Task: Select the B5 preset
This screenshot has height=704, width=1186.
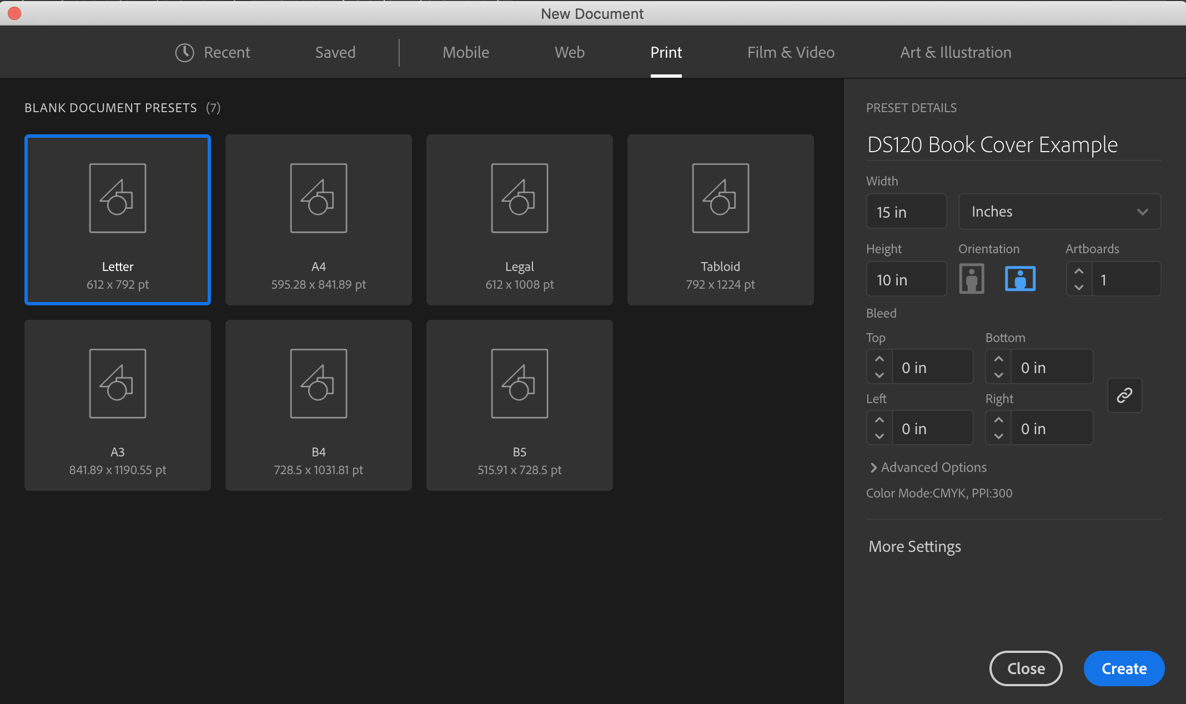Action: tap(519, 405)
